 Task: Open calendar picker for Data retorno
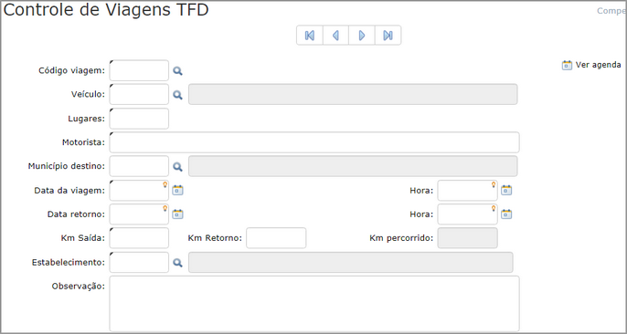(177, 214)
